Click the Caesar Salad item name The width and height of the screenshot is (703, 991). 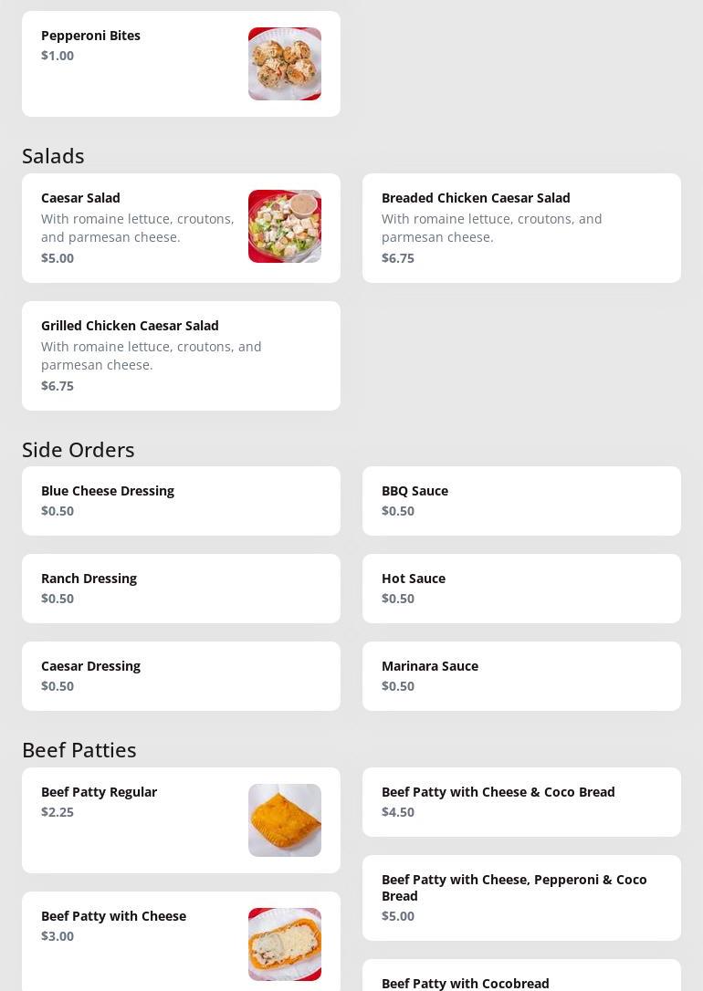[x=80, y=198]
